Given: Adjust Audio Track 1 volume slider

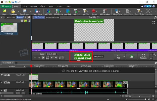Looking at the screenshot, I should [x=8, y=93].
